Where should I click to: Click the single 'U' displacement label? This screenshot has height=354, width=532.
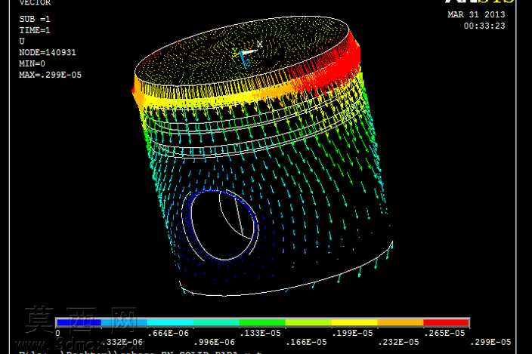coord(22,42)
